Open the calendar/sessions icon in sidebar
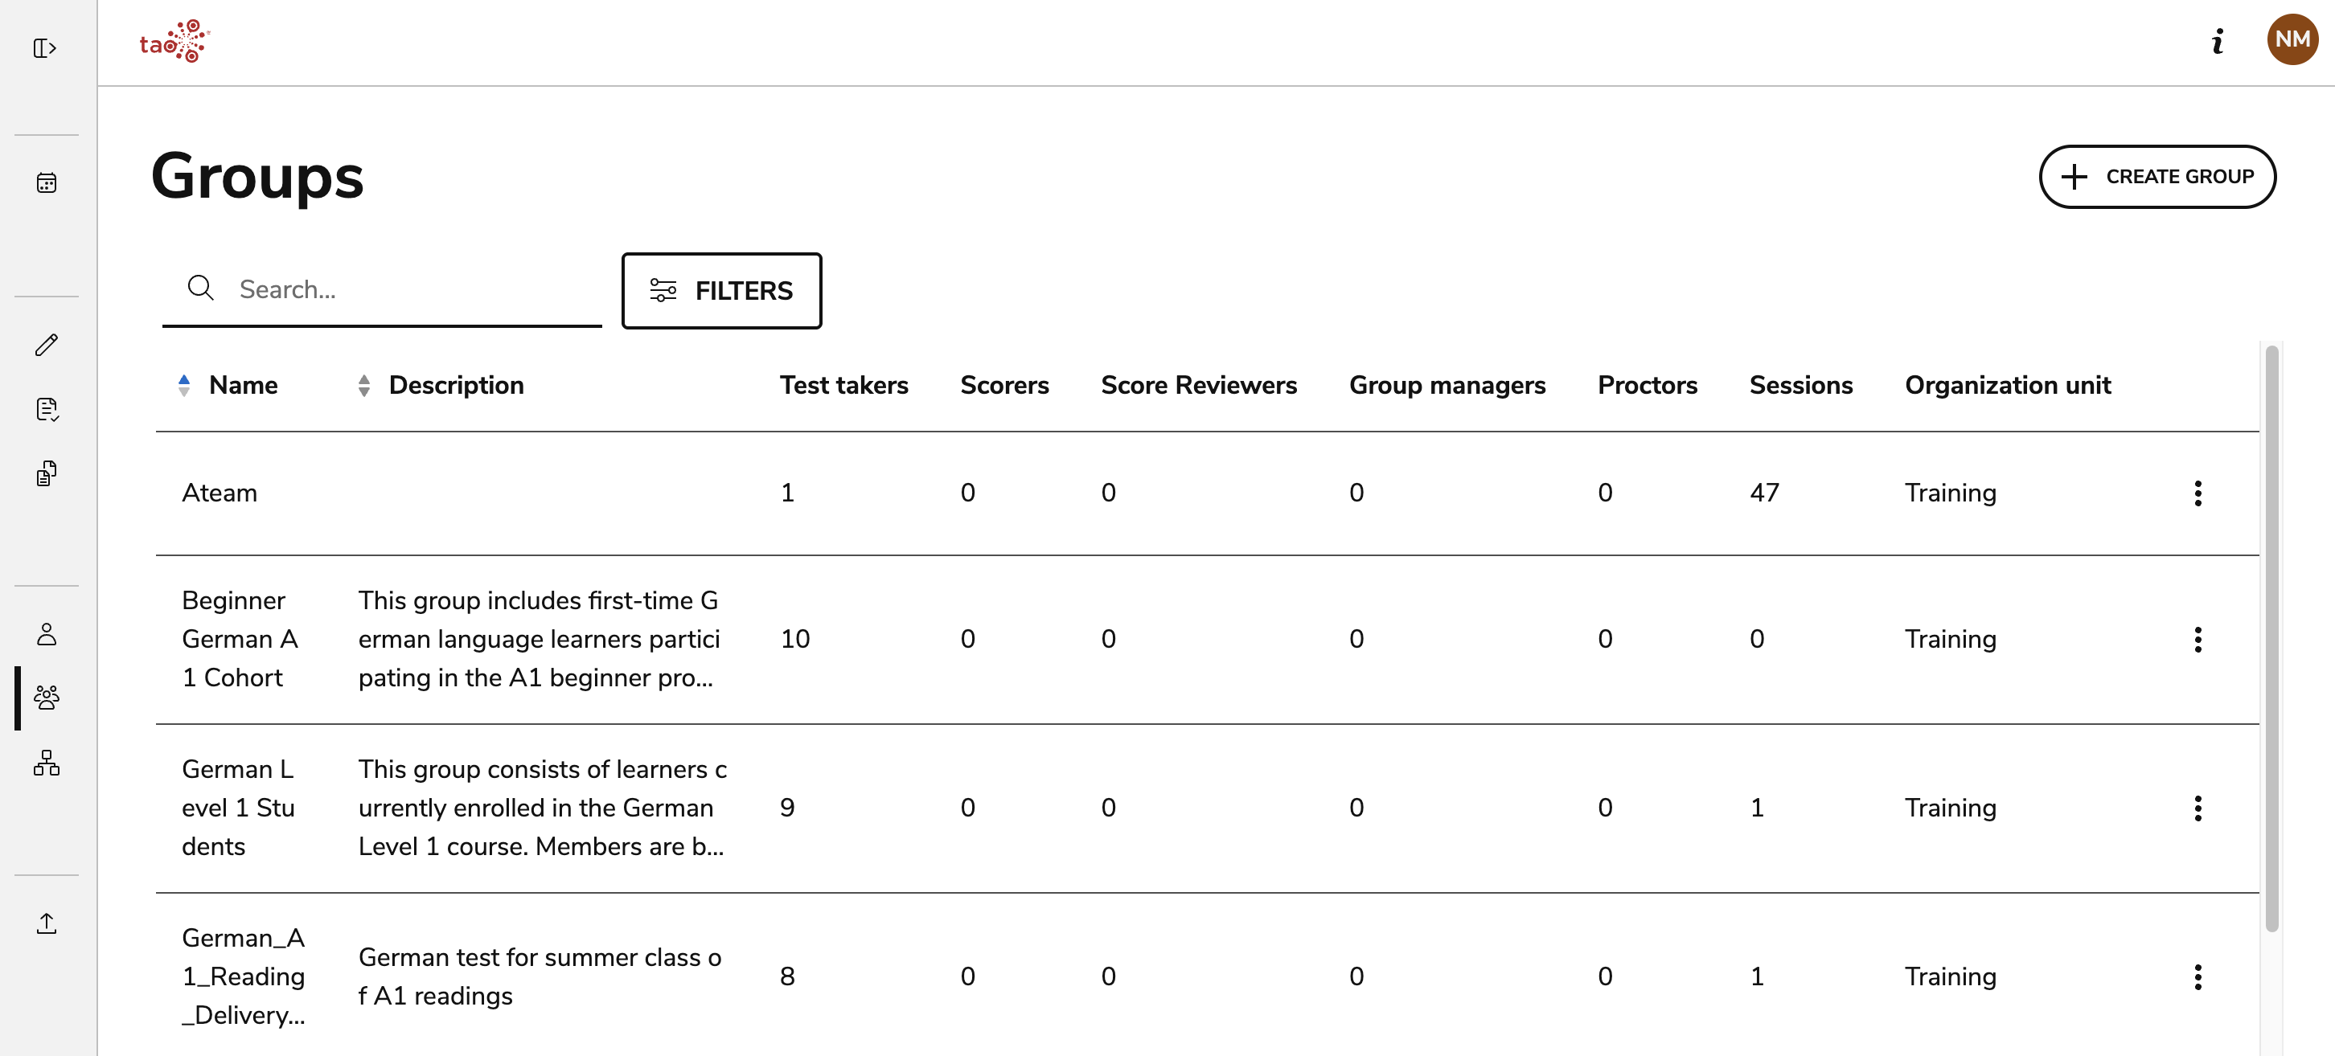The height and width of the screenshot is (1056, 2335). click(x=45, y=182)
